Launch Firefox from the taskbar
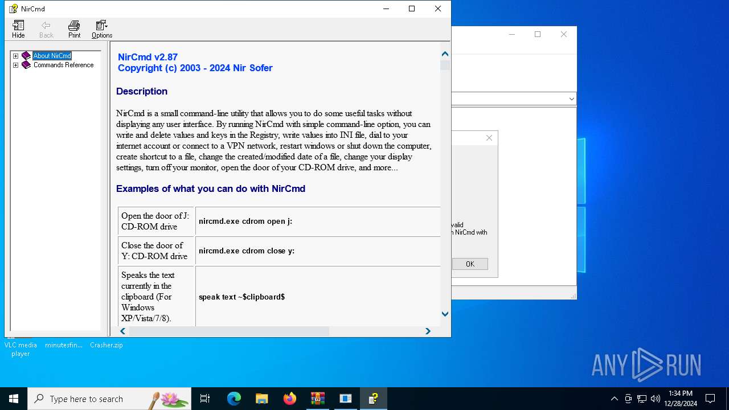Image resolution: width=729 pixels, height=410 pixels. tap(290, 399)
